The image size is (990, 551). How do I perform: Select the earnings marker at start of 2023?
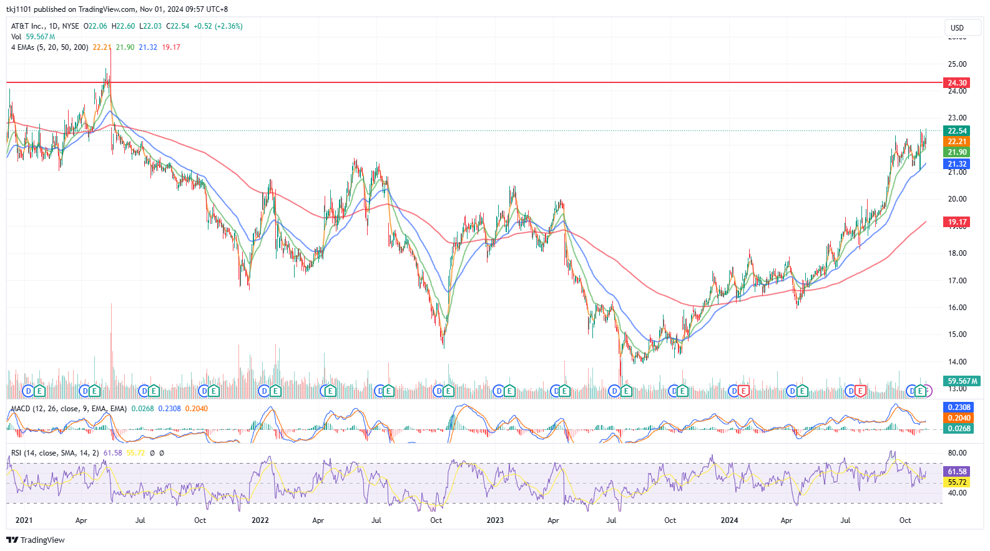(509, 391)
